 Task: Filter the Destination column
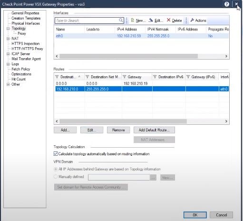click(x=57, y=77)
